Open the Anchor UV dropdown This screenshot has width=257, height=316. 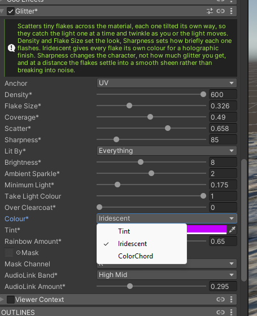click(x=167, y=83)
